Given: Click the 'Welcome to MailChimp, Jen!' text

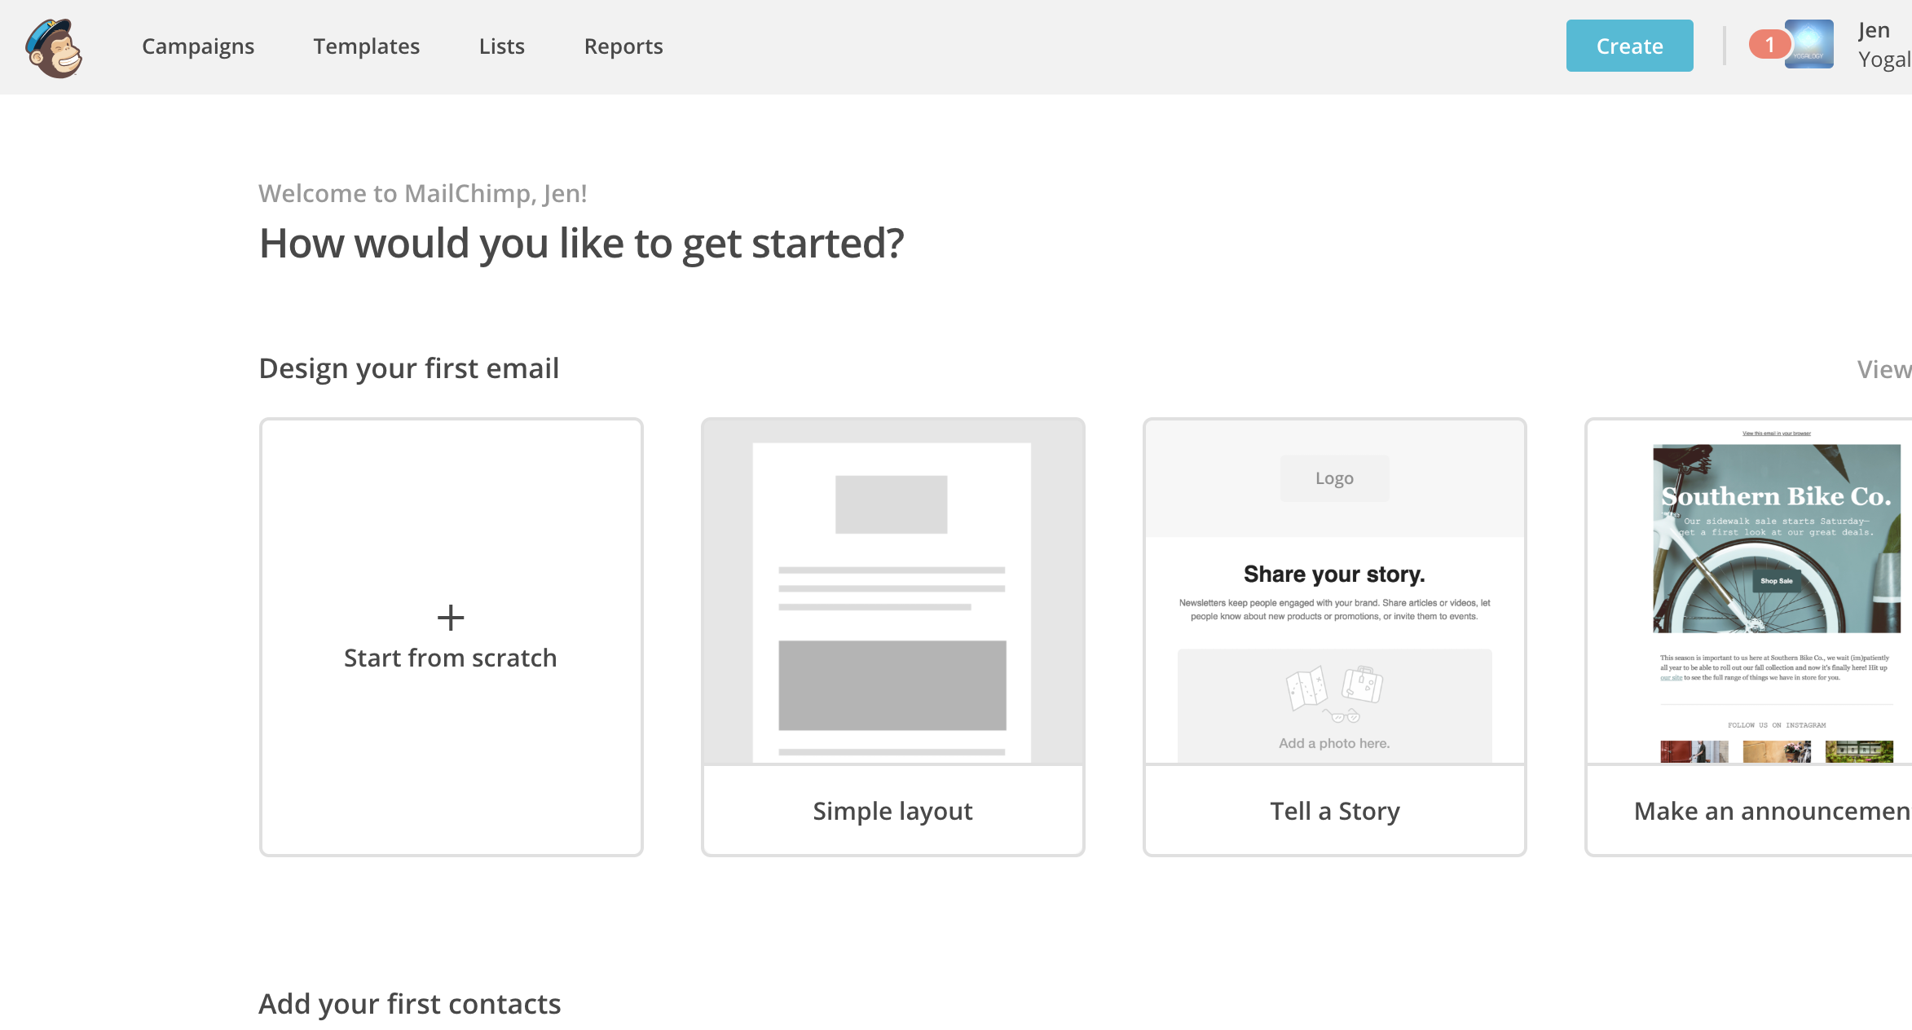Looking at the screenshot, I should pyautogui.click(x=423, y=193).
